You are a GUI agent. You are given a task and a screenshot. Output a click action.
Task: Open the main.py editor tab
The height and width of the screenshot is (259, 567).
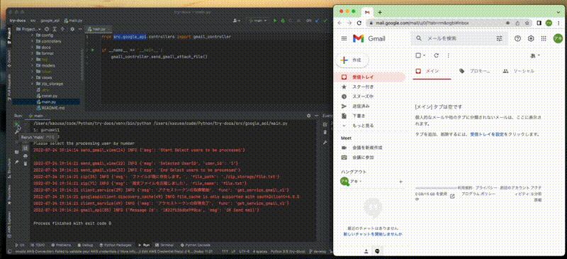pos(98,29)
